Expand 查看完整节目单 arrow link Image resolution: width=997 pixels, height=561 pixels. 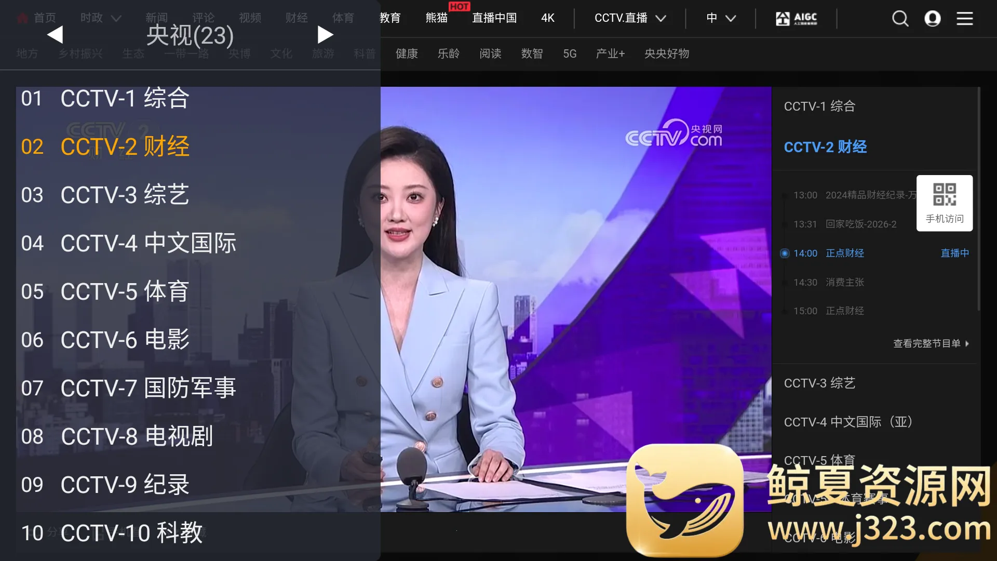click(x=931, y=343)
